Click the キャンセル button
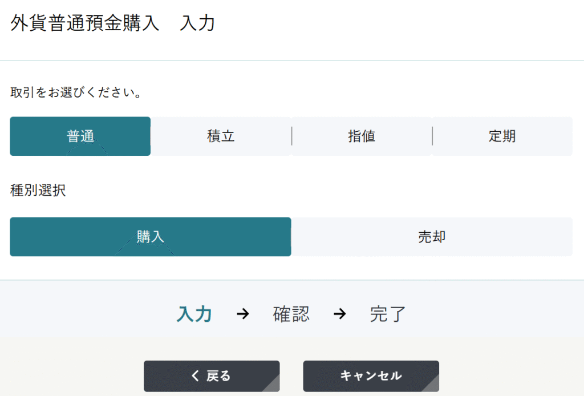Viewport: 584px width, 396px height. (371, 375)
